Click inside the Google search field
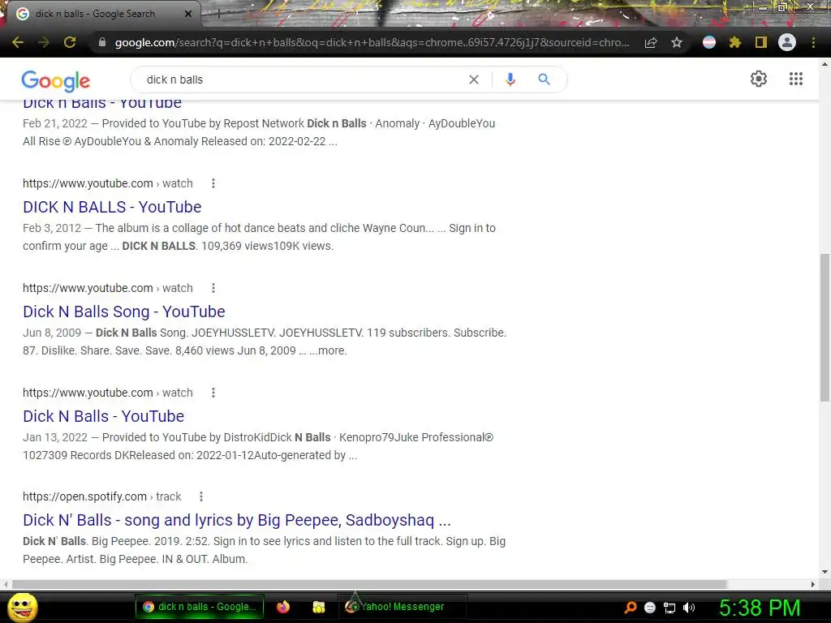The height and width of the screenshot is (623, 831). 302,79
